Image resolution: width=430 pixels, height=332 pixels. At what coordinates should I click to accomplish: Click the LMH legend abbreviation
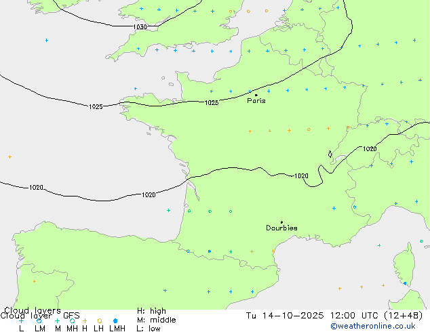coord(117,329)
